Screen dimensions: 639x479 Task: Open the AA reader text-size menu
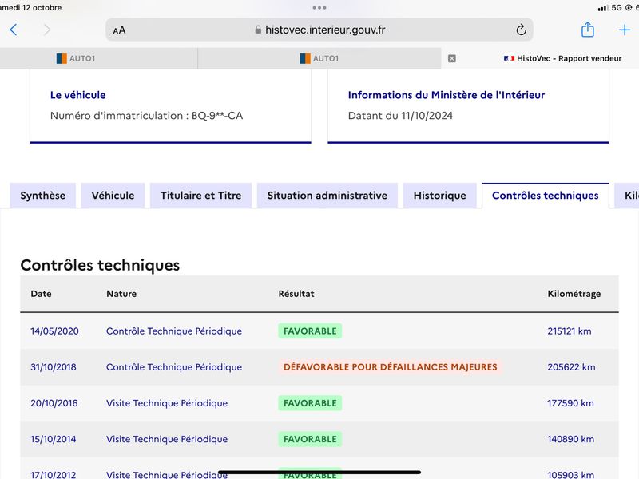(x=119, y=30)
